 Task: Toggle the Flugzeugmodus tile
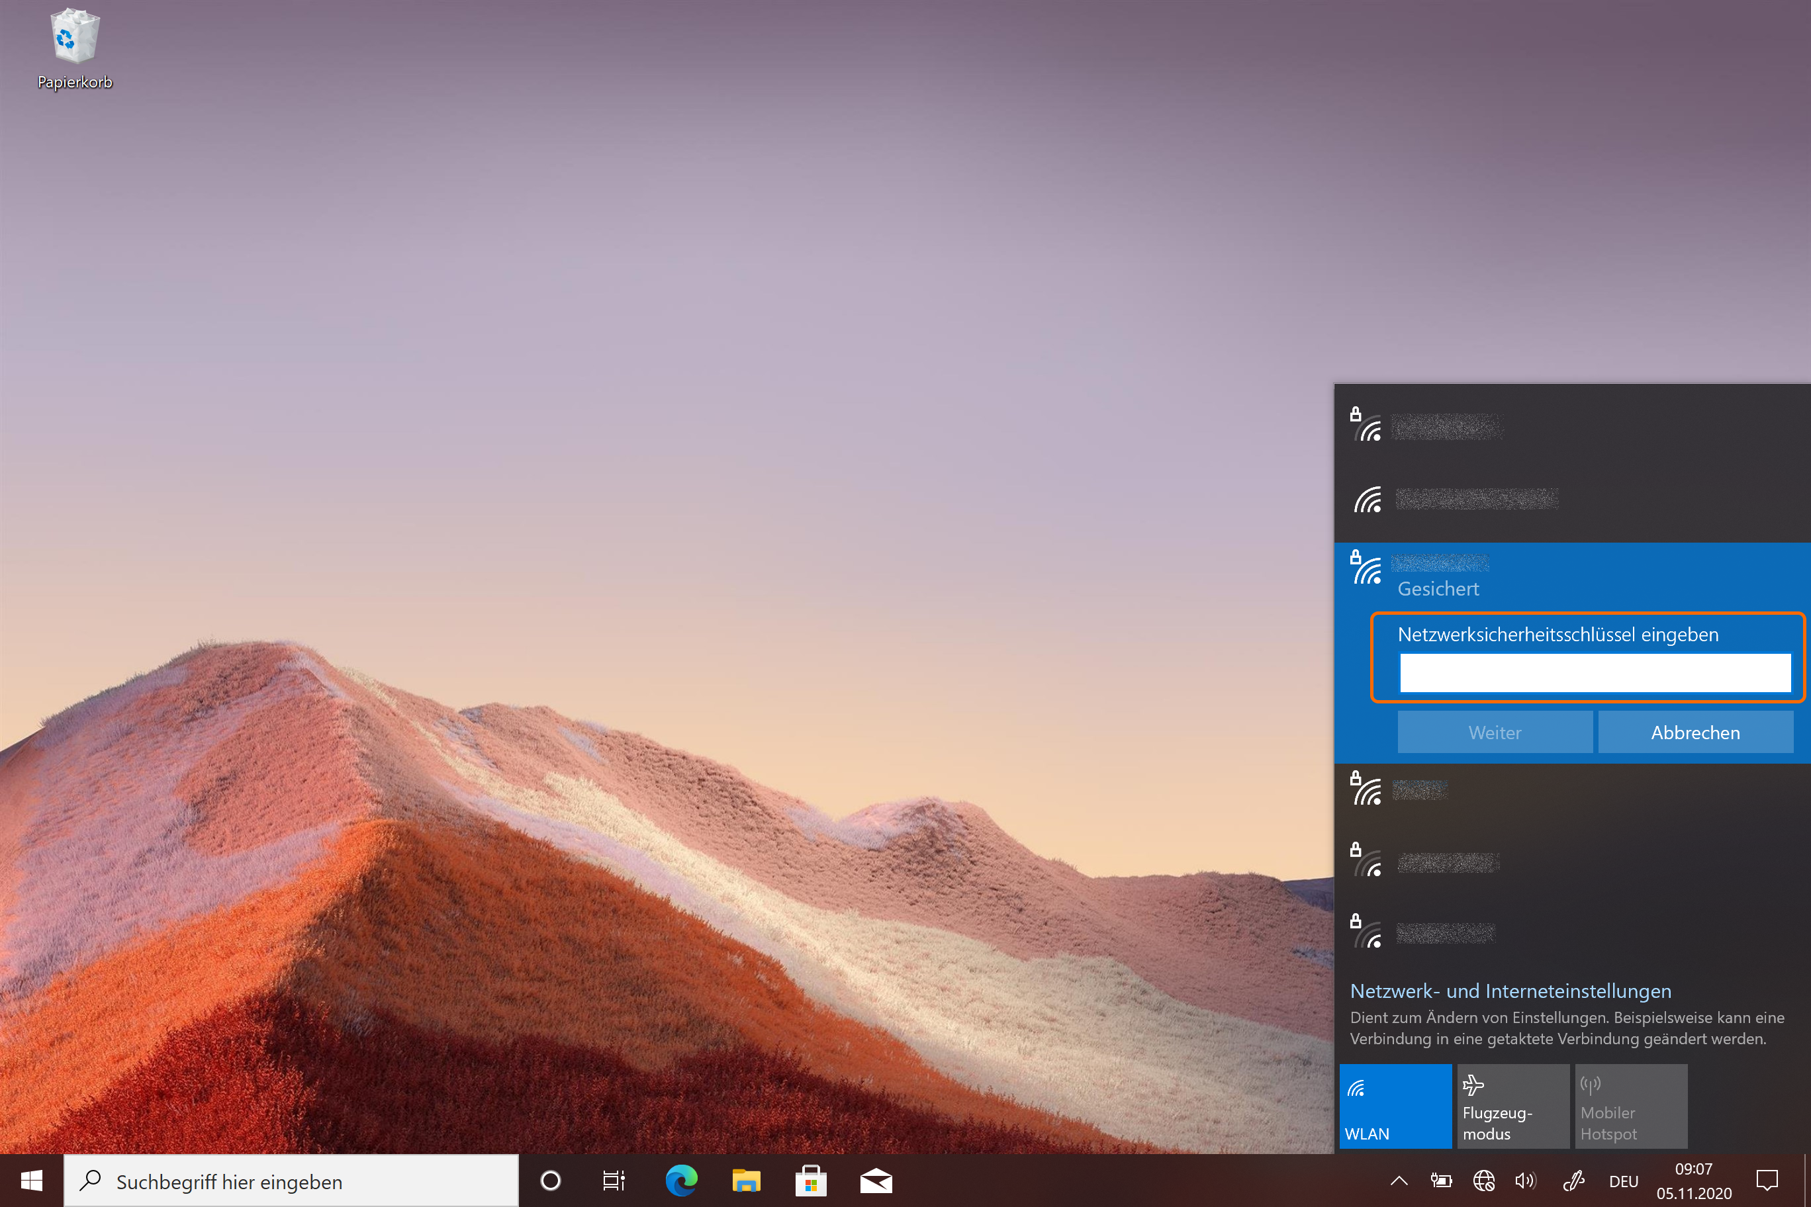1512,1106
